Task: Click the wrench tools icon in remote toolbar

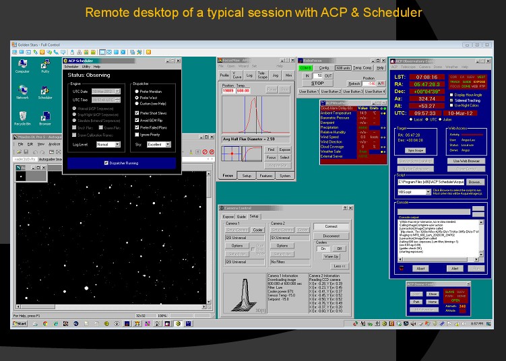Action: click(139, 52)
